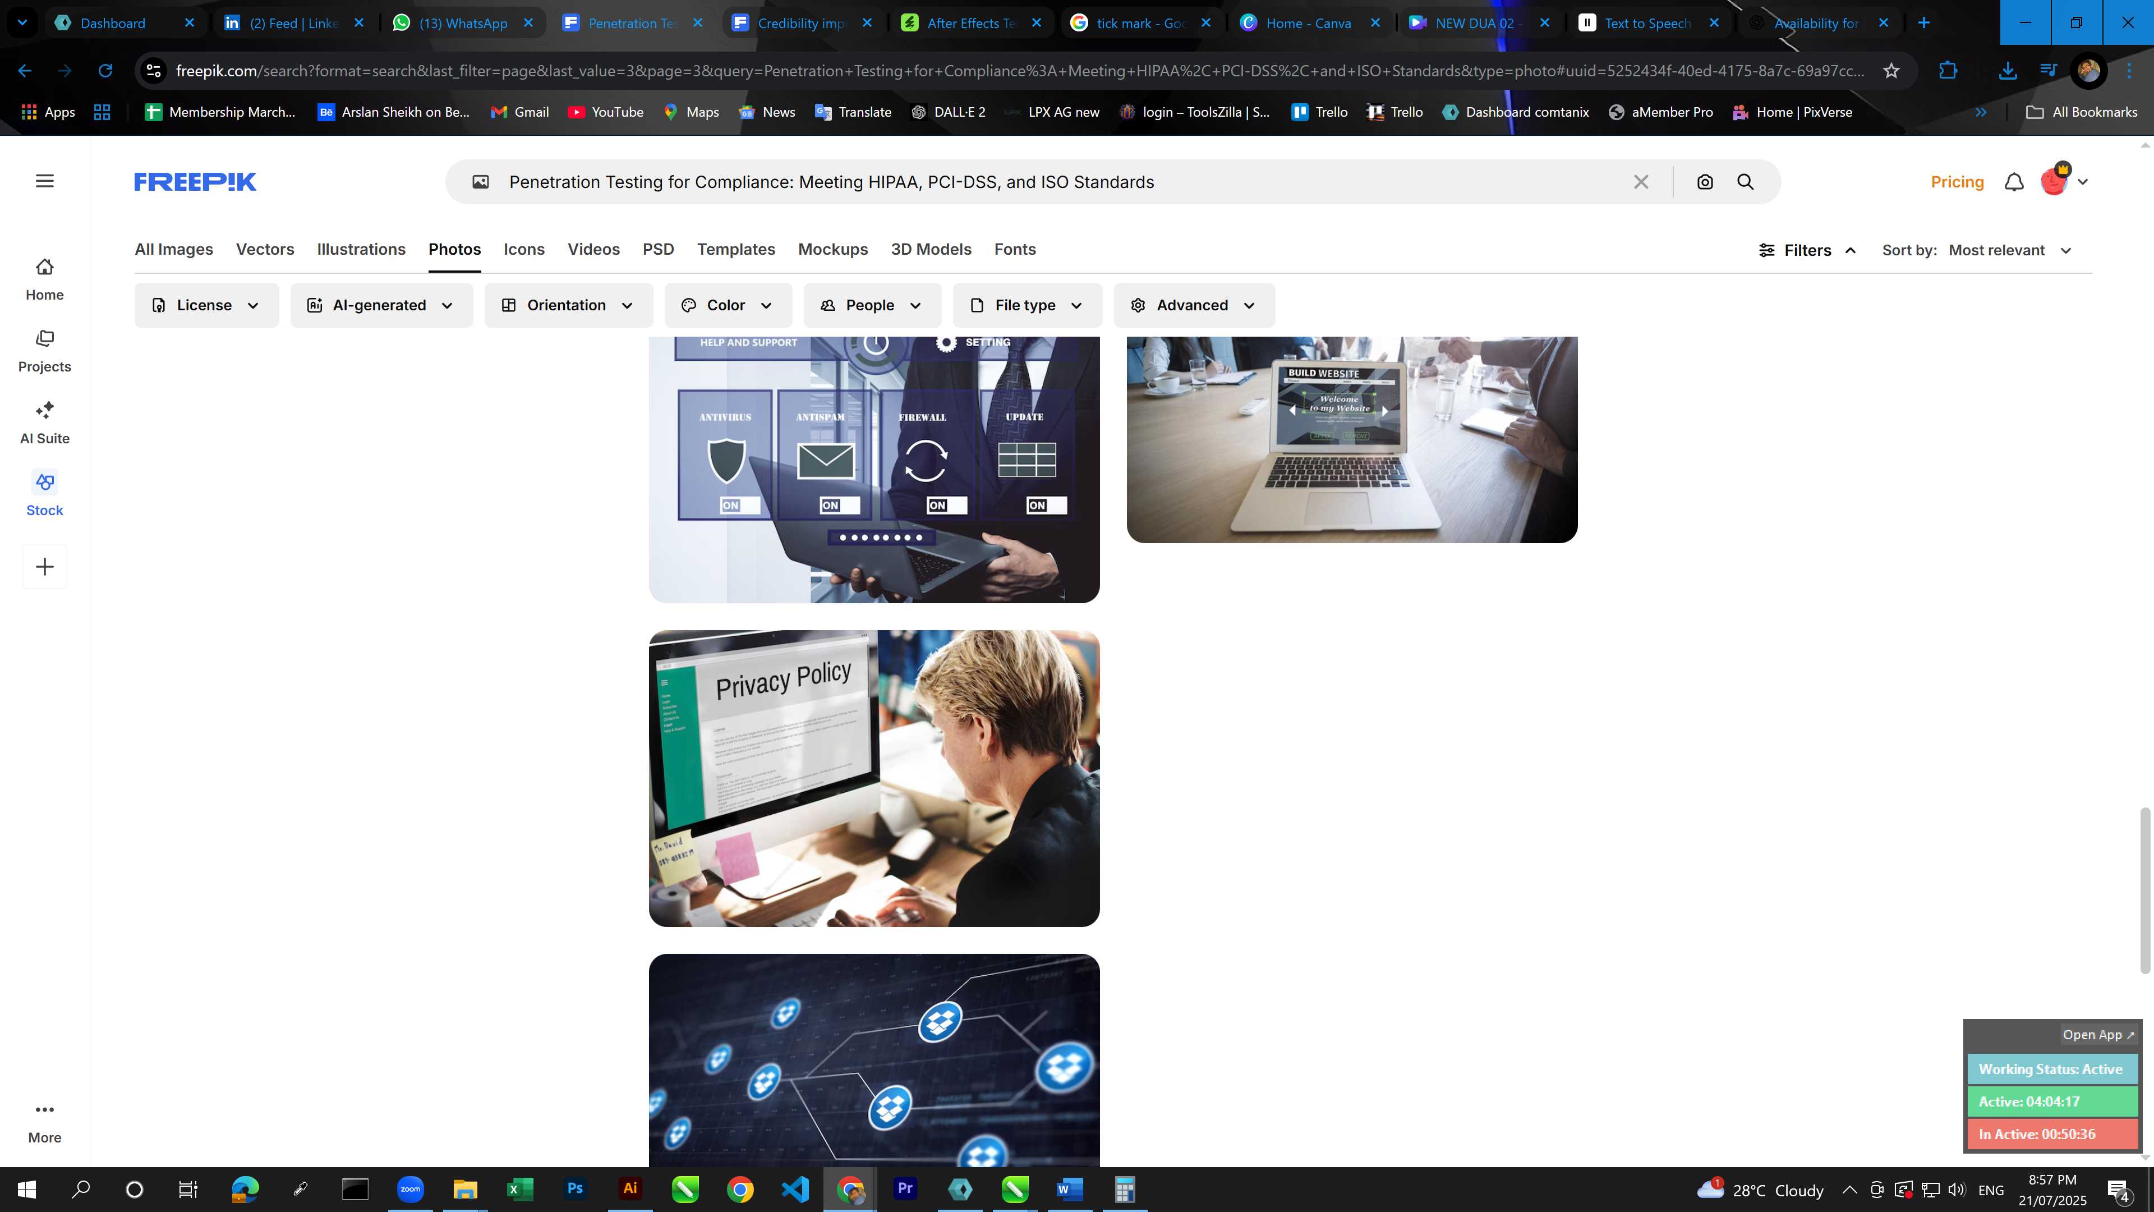Open DALL·E 2 bookmark

click(x=948, y=112)
